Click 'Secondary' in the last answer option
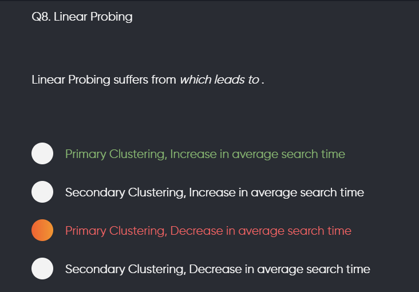The image size is (419, 292). (95, 270)
